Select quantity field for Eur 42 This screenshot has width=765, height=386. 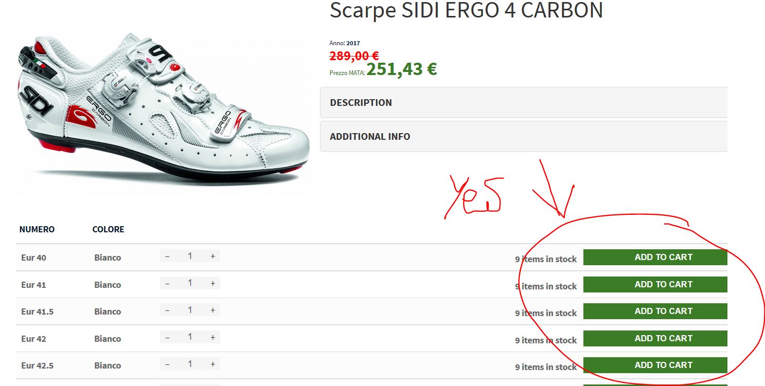click(190, 337)
